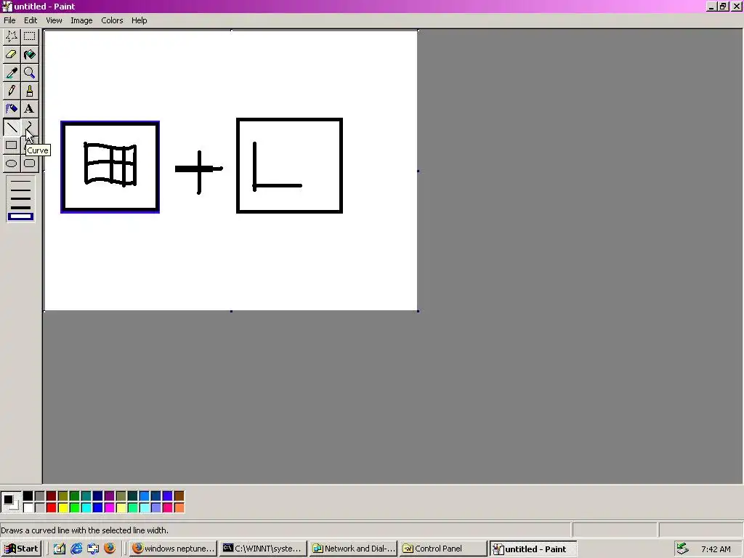Switch to Control Panel taskbar button
This screenshot has height=558, width=744.
(443, 549)
